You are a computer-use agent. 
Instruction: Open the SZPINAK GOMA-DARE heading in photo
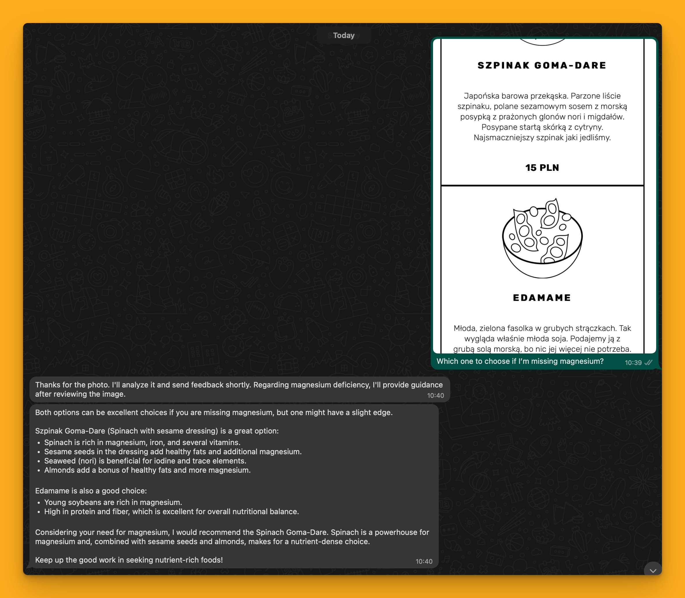click(x=542, y=65)
